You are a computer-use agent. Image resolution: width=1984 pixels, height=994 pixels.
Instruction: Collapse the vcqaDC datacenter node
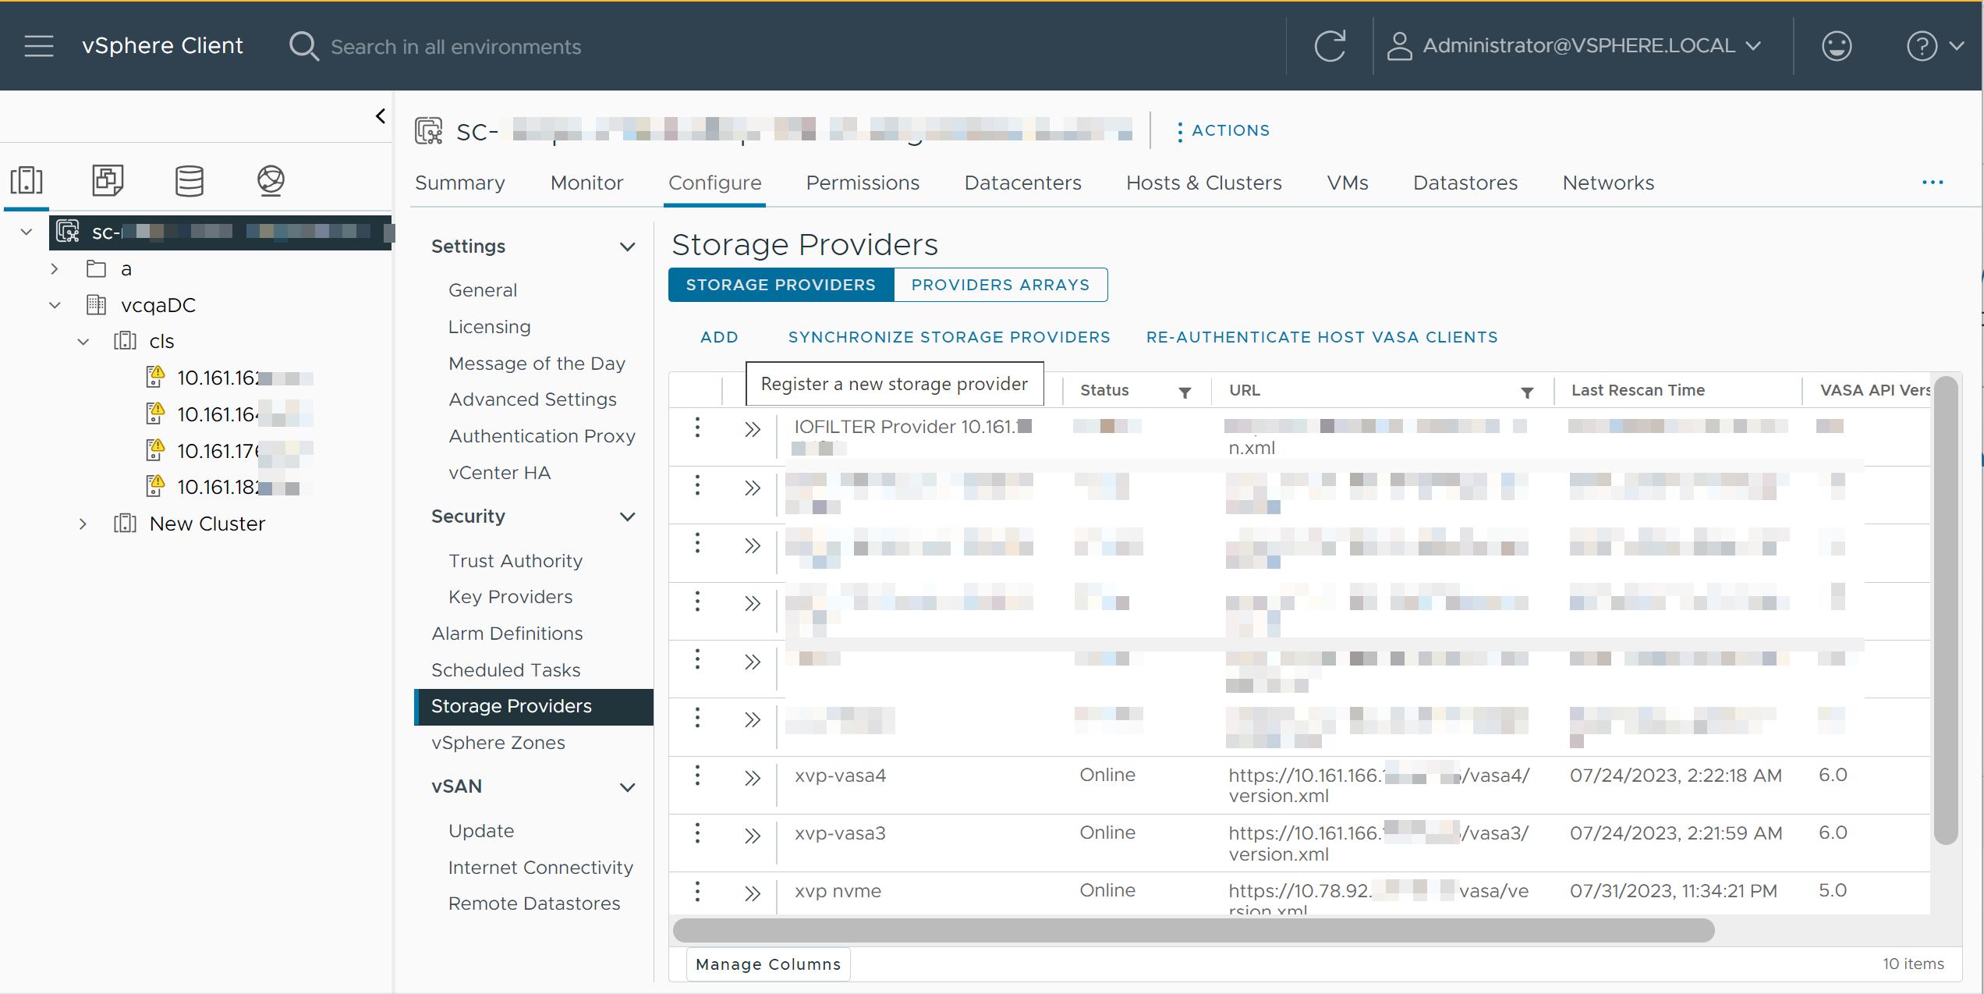coord(55,305)
